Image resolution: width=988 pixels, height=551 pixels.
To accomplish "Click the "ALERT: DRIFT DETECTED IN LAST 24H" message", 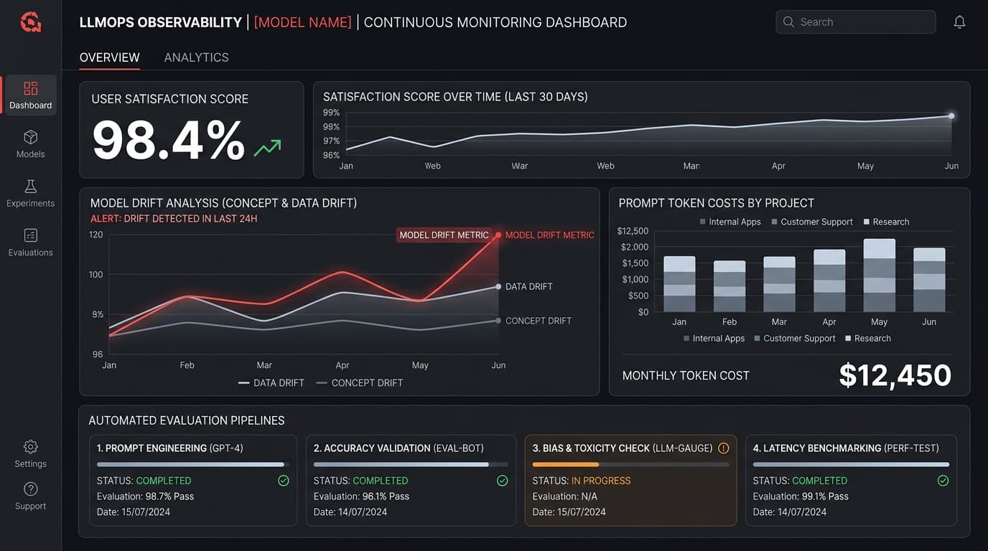I will pyautogui.click(x=174, y=219).
